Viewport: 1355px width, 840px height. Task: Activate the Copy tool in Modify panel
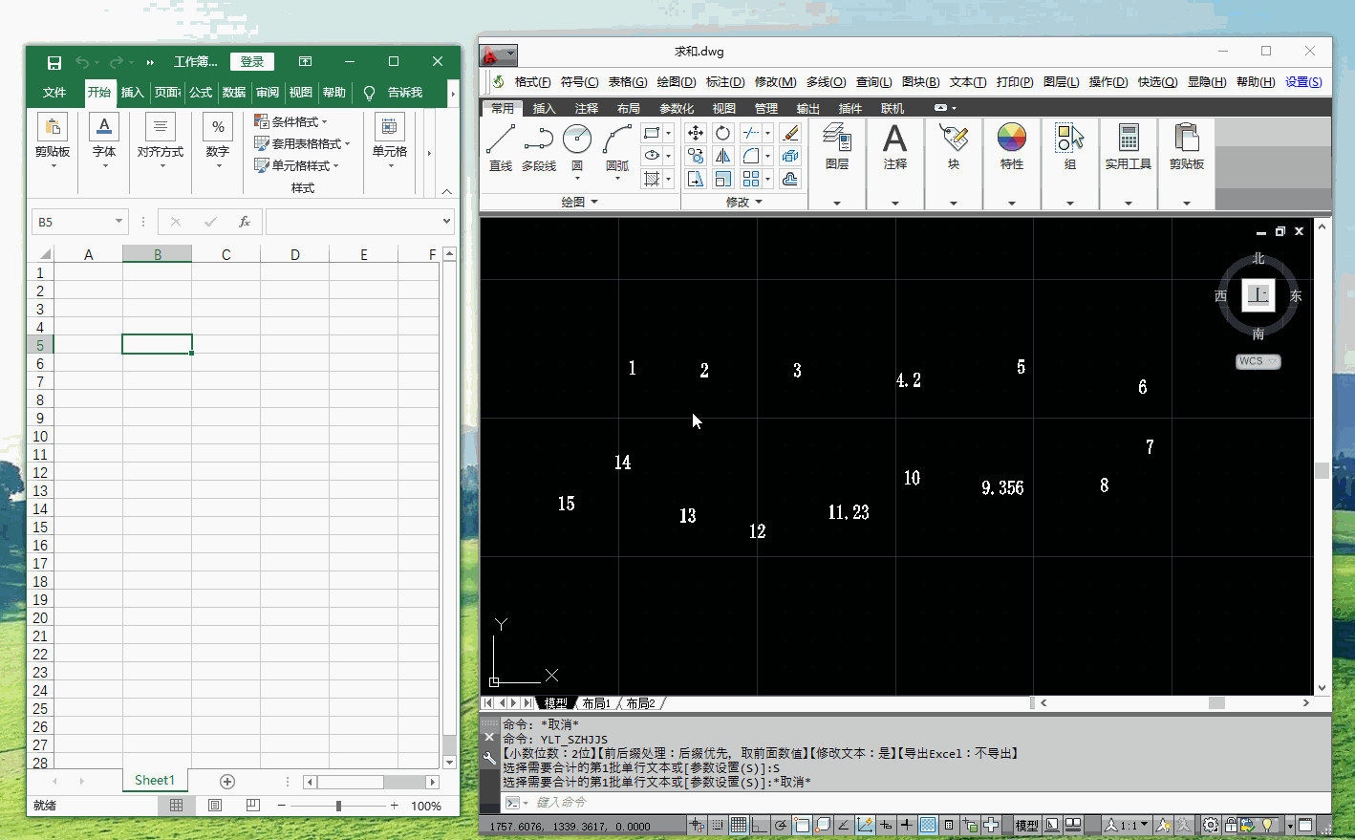pyautogui.click(x=696, y=156)
